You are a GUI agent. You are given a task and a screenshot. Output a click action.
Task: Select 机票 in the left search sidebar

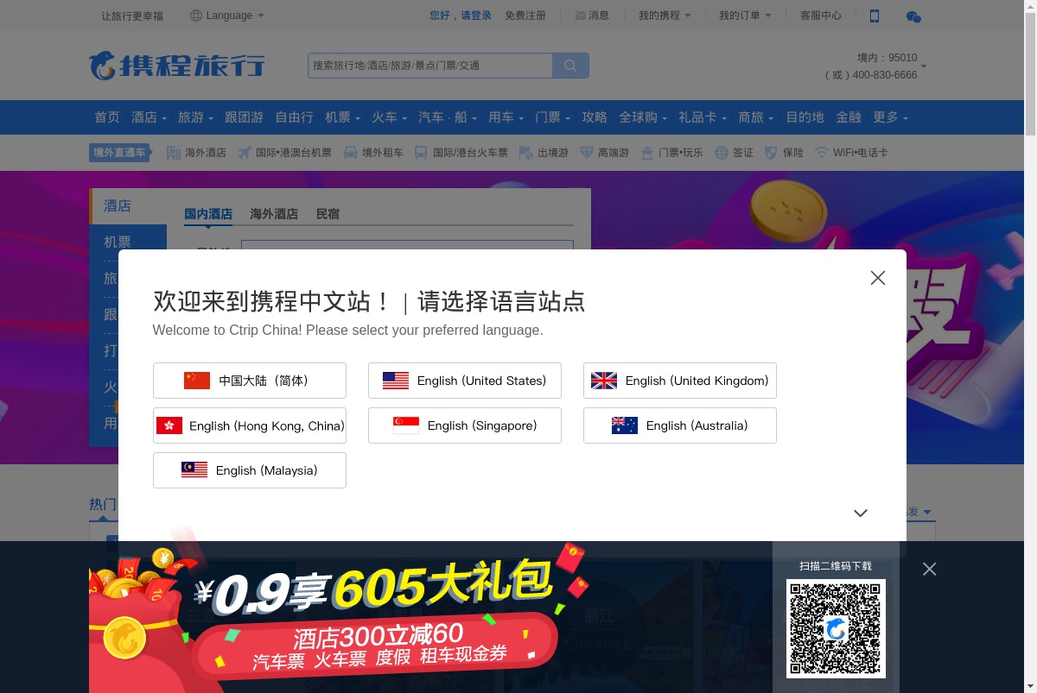pos(128,242)
